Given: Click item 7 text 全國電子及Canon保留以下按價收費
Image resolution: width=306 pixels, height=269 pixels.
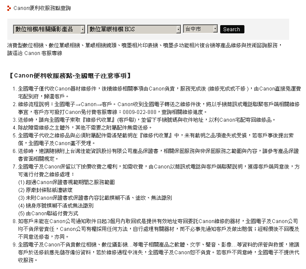Looking at the screenshot, I should 68,167.
